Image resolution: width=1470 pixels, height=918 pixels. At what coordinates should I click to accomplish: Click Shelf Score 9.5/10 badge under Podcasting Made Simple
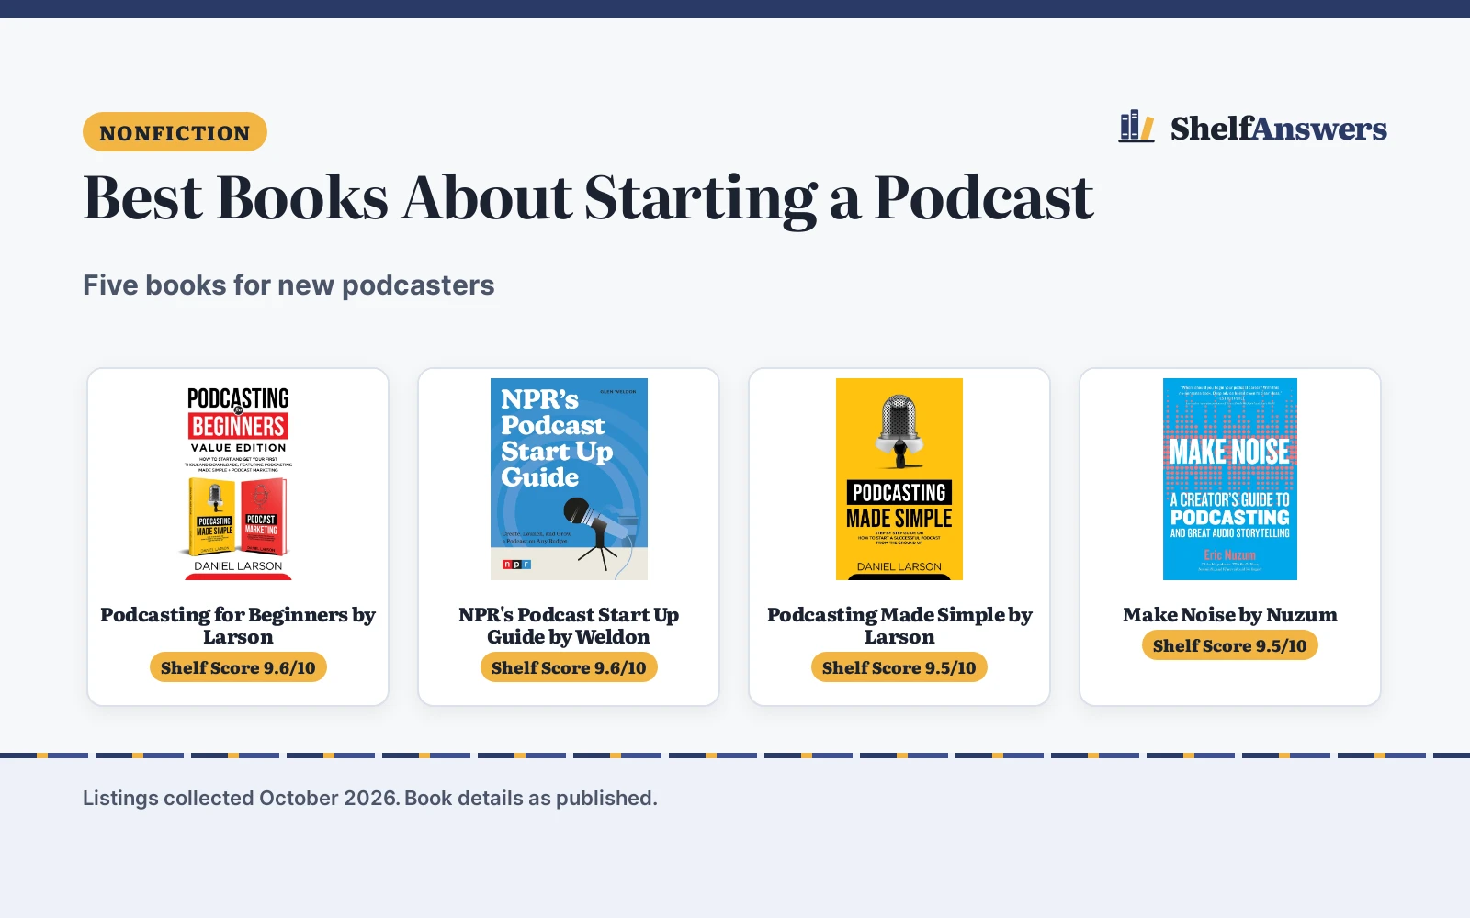(899, 667)
